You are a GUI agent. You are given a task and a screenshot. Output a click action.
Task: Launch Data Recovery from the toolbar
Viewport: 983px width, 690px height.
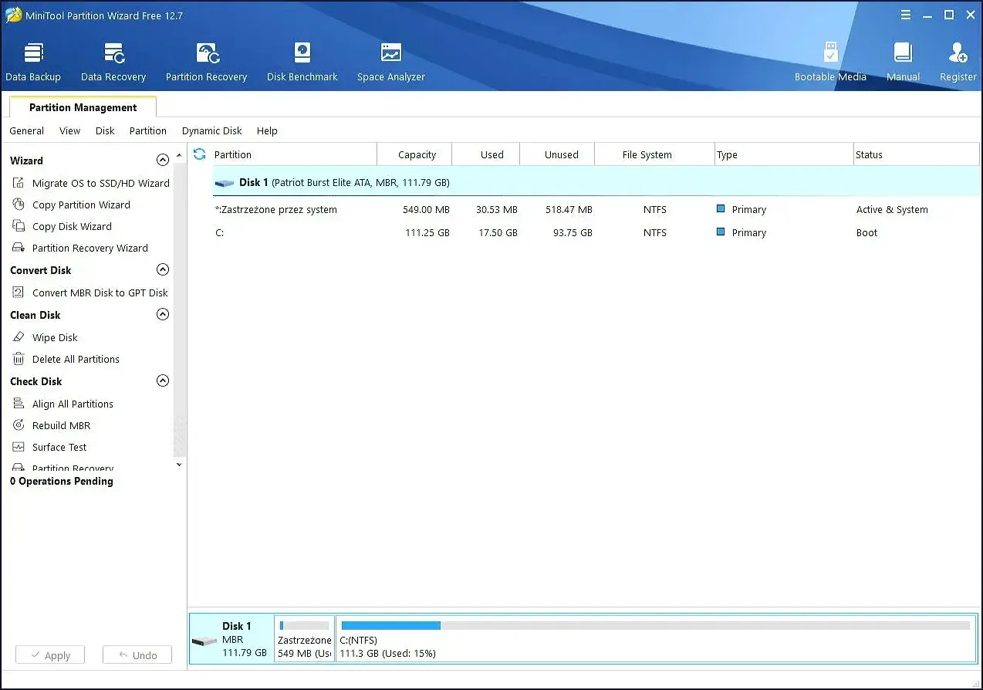(113, 62)
